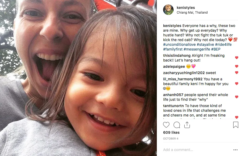Viewport: 244px width, 156px height.
Task: Focus the Add a comment field
Action: (x=197, y=150)
